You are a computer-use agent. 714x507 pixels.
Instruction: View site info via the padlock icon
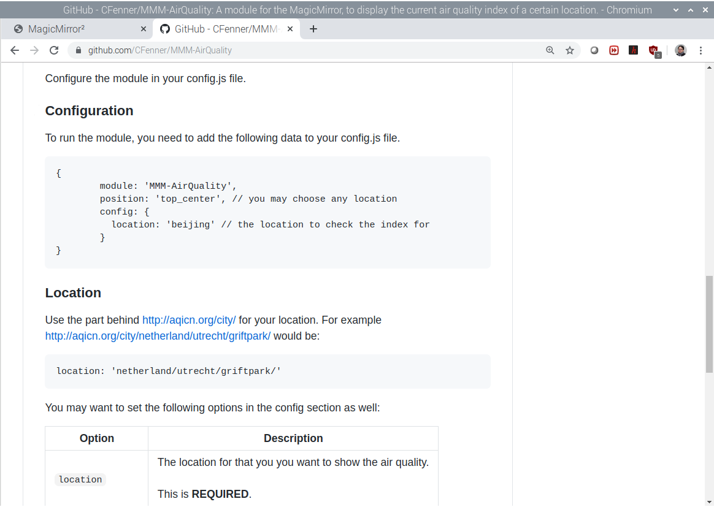[79, 50]
